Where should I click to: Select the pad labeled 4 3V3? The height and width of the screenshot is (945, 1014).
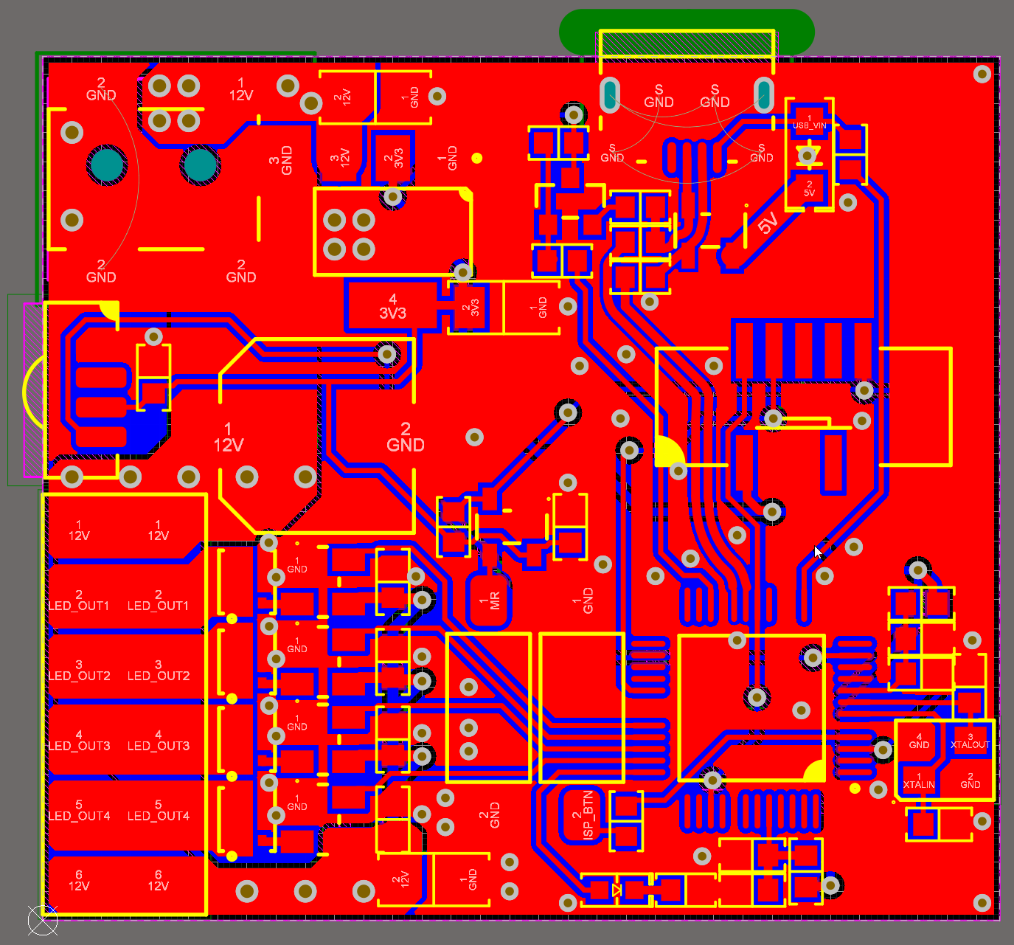(392, 307)
